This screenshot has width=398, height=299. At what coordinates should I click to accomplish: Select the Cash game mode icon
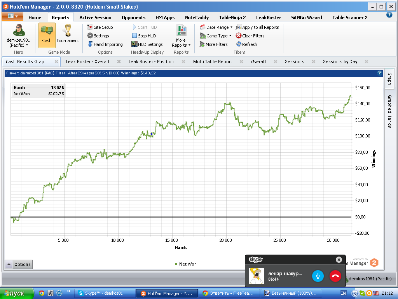47,35
